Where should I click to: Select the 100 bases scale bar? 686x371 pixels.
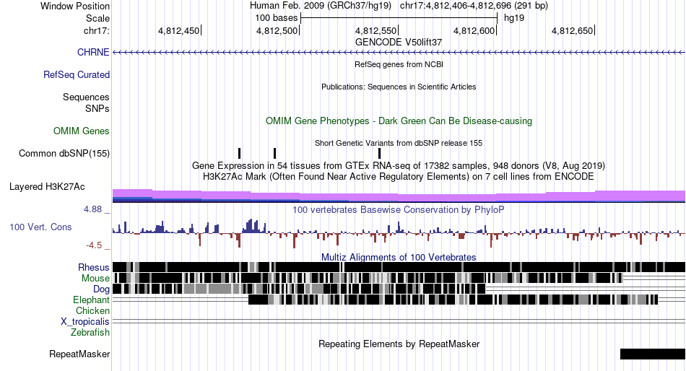(399, 18)
